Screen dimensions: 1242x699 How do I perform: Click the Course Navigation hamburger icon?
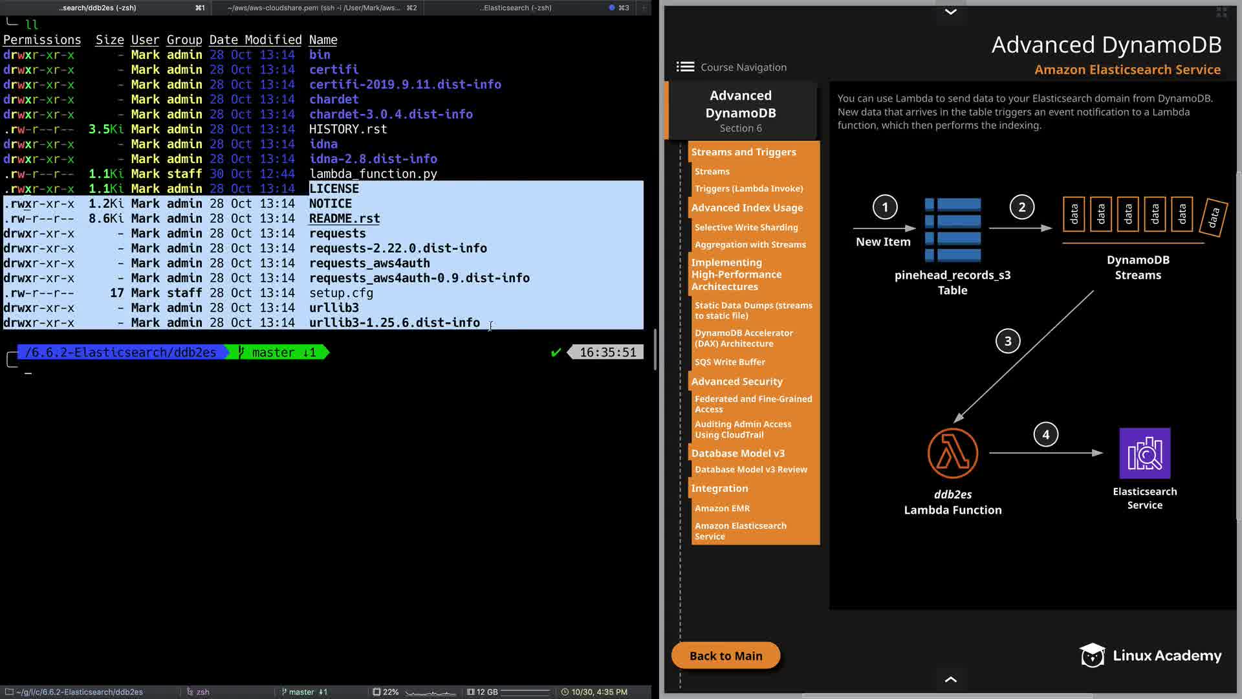(x=685, y=67)
